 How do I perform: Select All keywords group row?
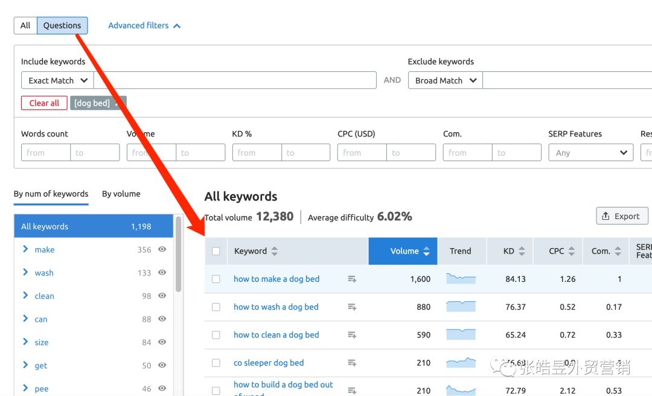[x=94, y=226]
